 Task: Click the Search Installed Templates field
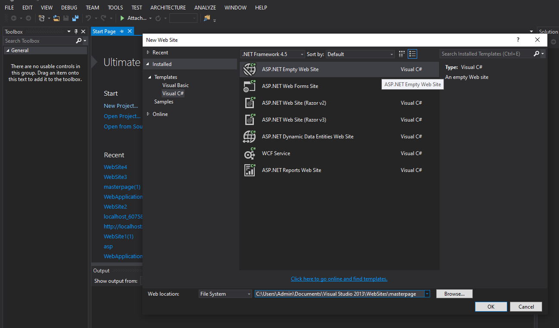coord(487,54)
